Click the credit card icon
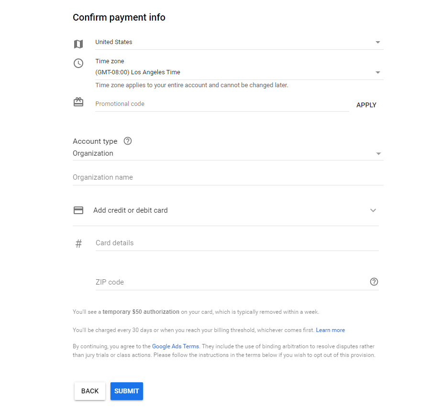The width and height of the screenshot is (442, 412). pos(78,210)
